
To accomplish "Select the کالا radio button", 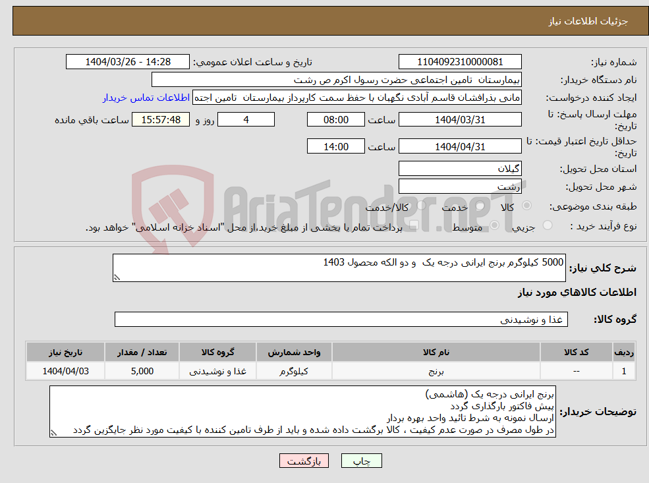I will [x=526, y=206].
